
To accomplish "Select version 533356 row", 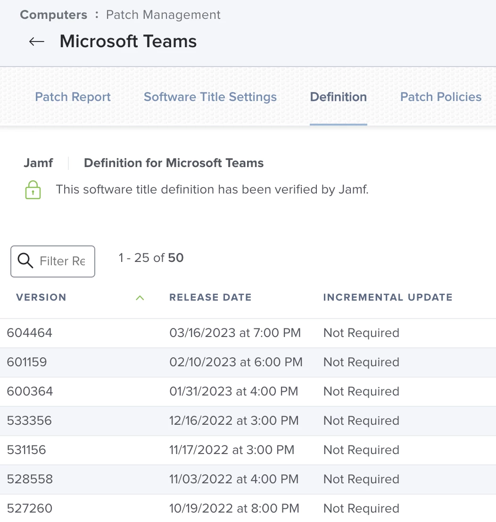I will tap(248, 421).
